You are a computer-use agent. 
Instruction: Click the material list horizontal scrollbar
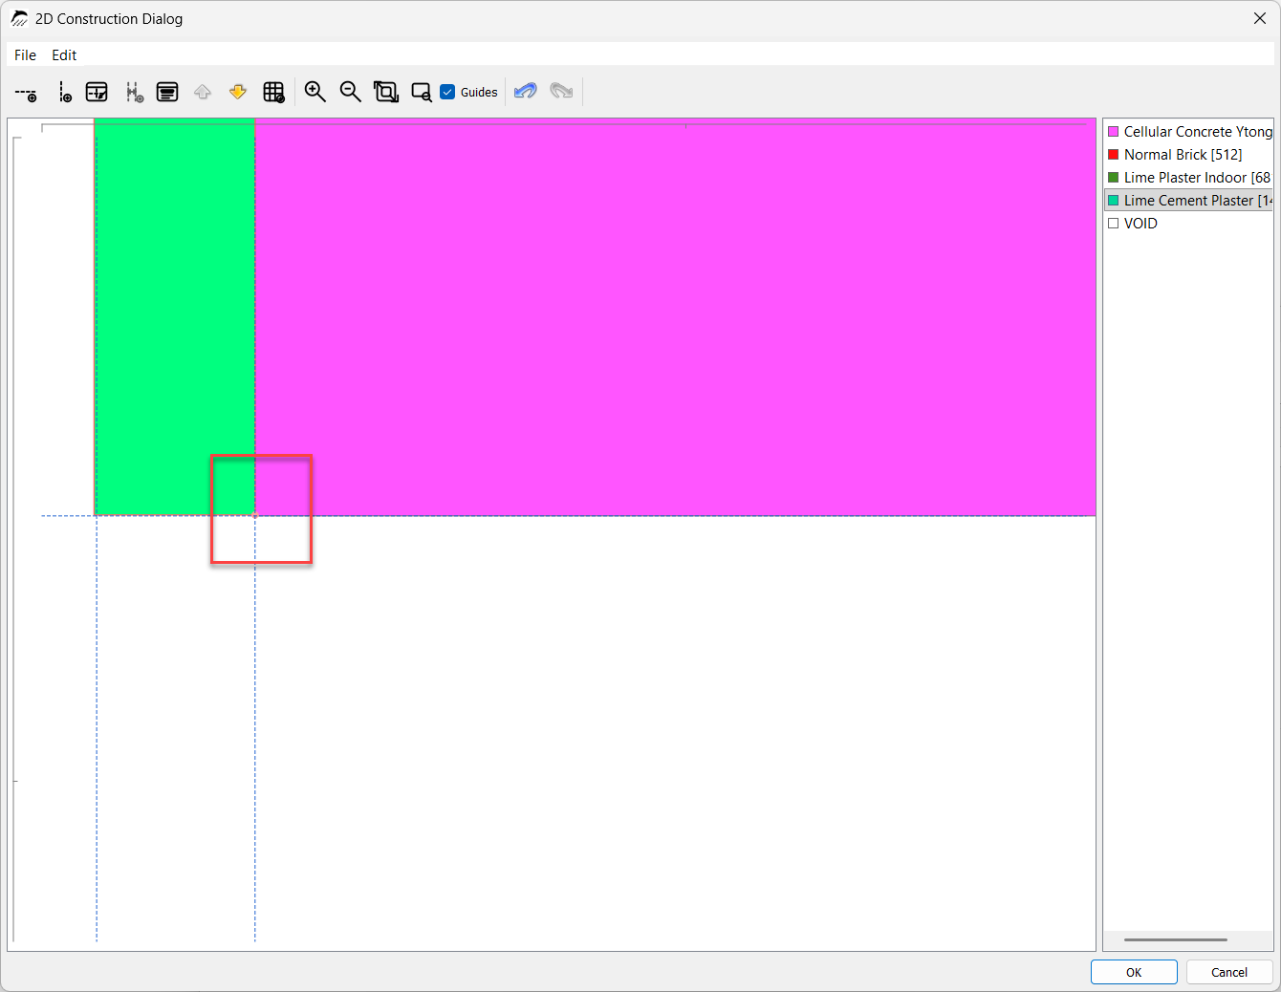pyautogui.click(x=1176, y=939)
